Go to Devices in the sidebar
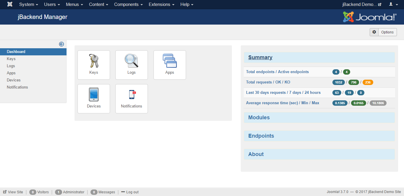The image size is (404, 196). click(x=14, y=80)
